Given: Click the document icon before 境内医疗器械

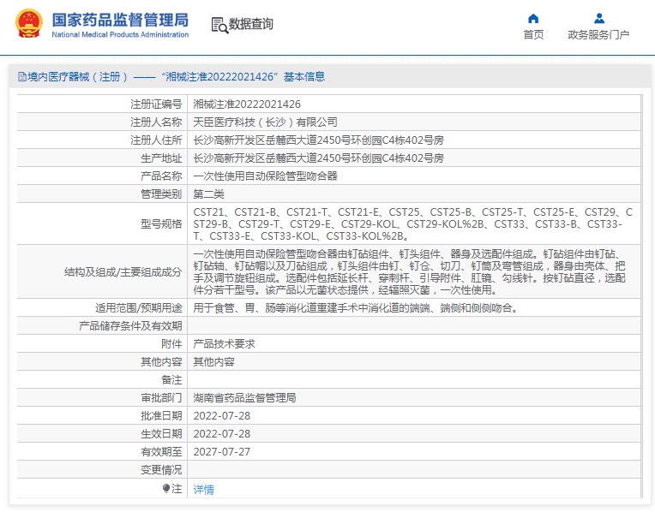Looking at the screenshot, I should tap(22, 77).
